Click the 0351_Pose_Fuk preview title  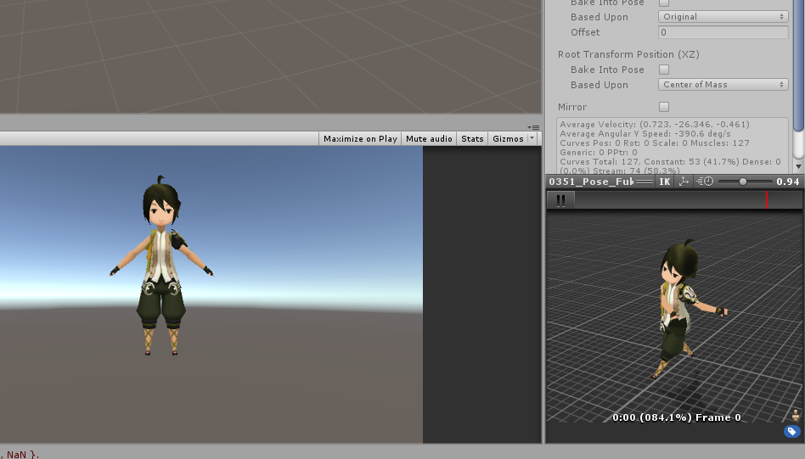click(x=590, y=182)
